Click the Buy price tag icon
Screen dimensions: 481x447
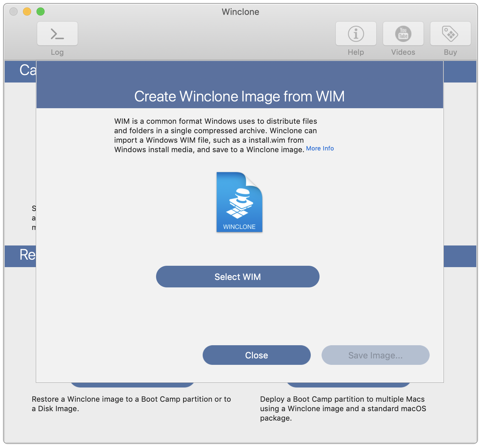coord(451,33)
